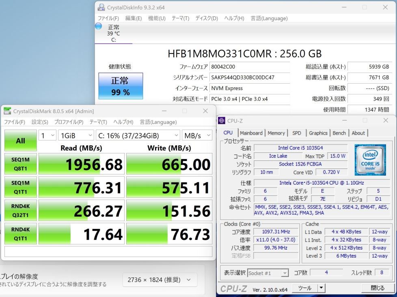Click the RND4K Q1T1 read result 17.64
397x297 pixels.
[x=82, y=234]
